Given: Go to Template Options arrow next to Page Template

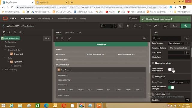Looking at the screenshot, I should [x=187, y=43].
